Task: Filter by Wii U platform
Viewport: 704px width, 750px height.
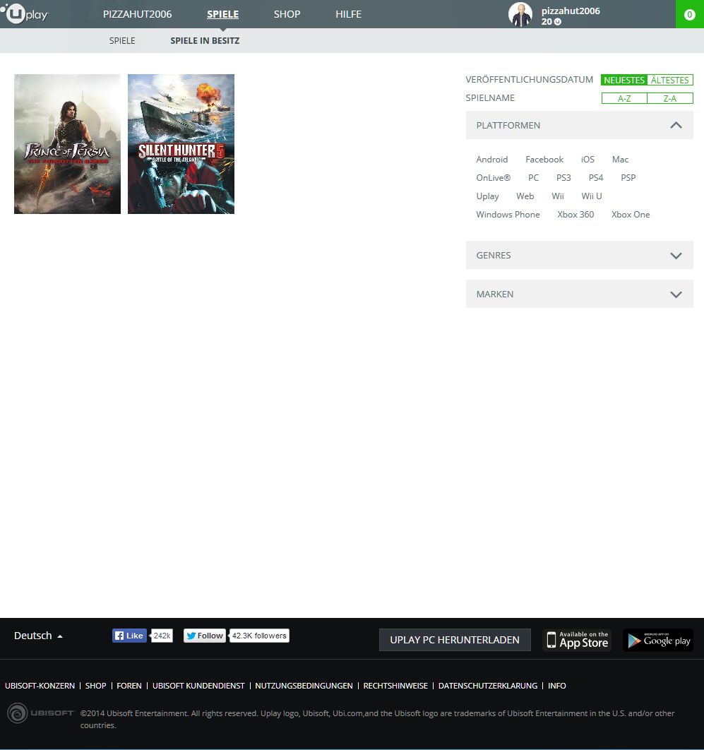Action: pos(592,196)
